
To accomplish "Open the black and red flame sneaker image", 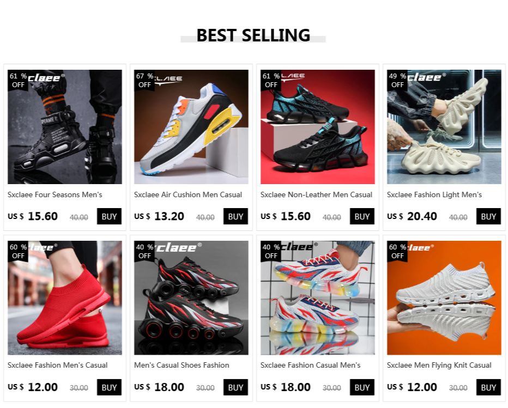I will pyautogui.click(x=191, y=297).
